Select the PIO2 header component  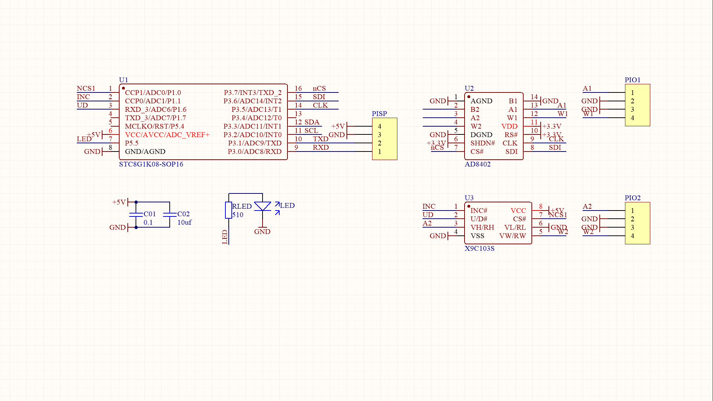coord(637,223)
